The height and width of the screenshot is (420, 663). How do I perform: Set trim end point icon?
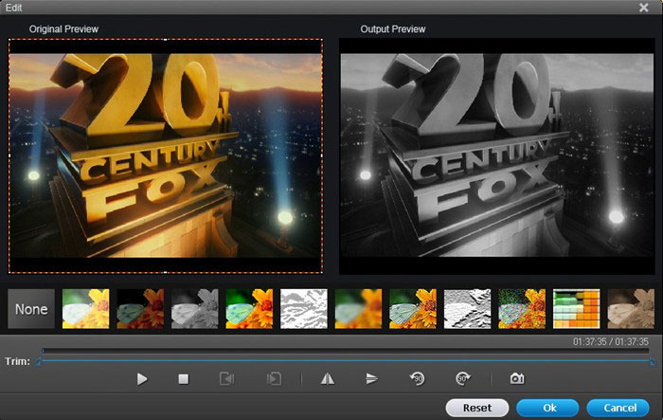click(274, 378)
